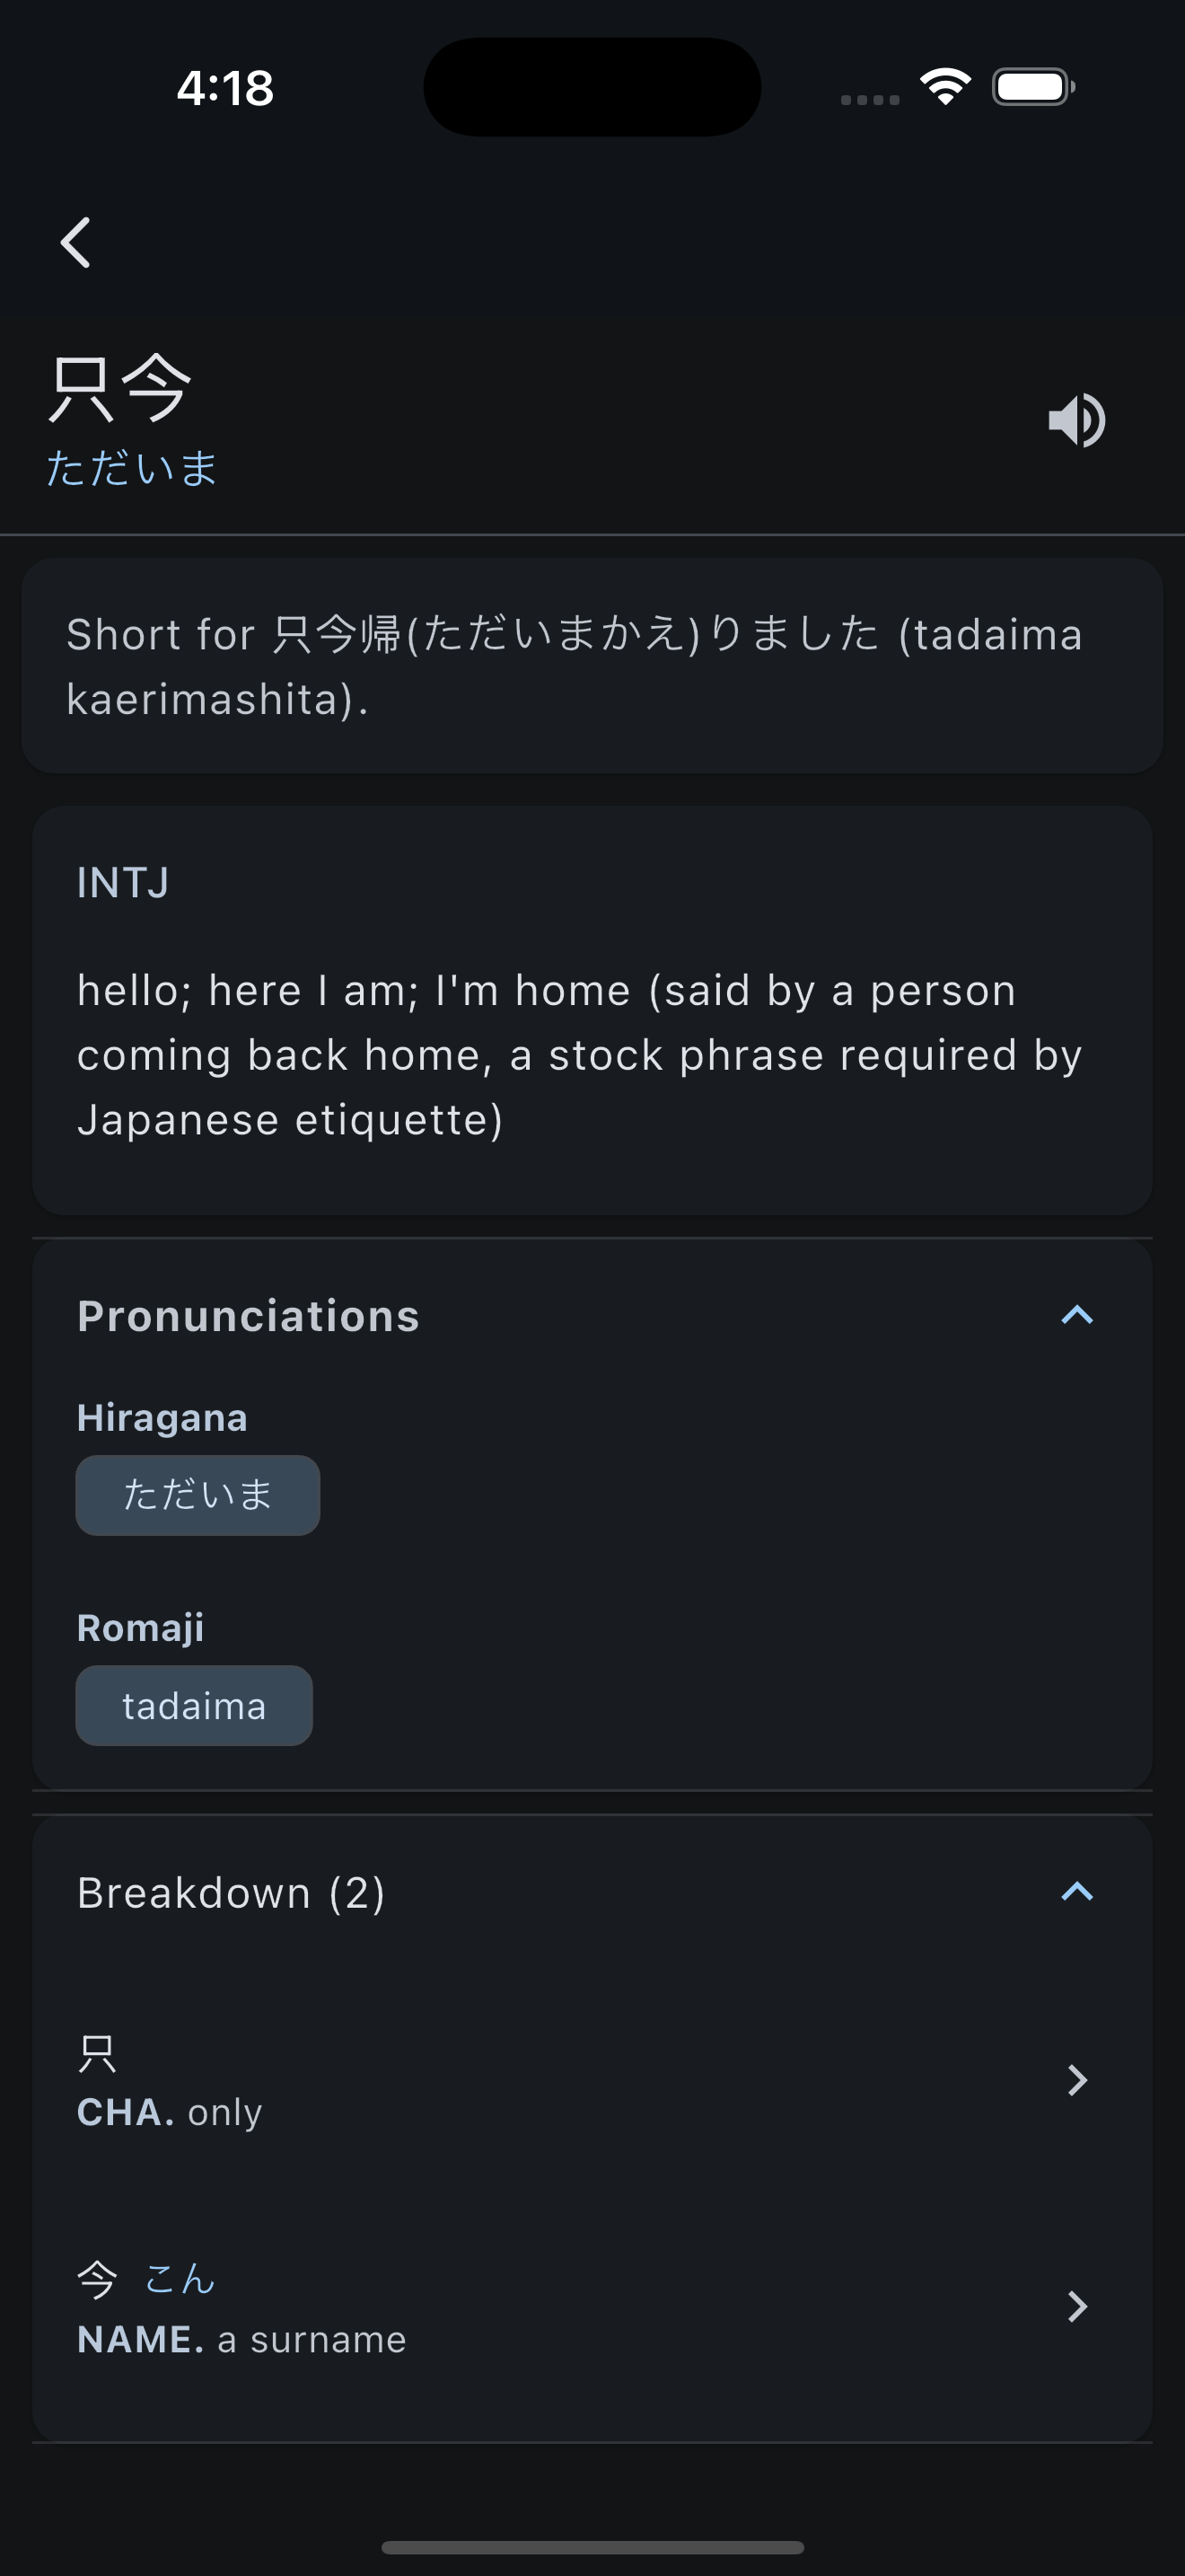Tap the ただいま reading under the headword
The height and width of the screenshot is (2576, 1185).
[132, 468]
